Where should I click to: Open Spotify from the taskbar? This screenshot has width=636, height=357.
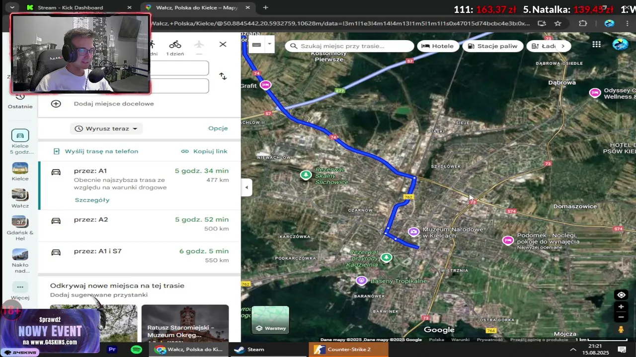click(x=136, y=350)
